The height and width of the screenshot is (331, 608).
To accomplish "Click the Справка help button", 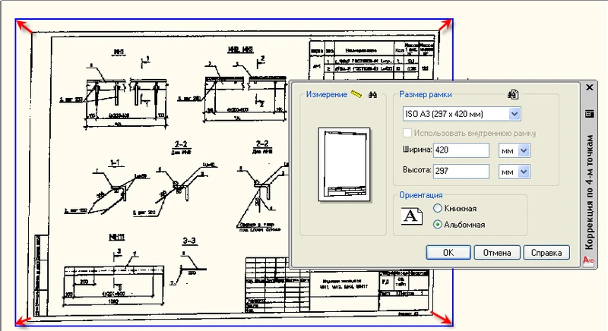I will 546,252.
